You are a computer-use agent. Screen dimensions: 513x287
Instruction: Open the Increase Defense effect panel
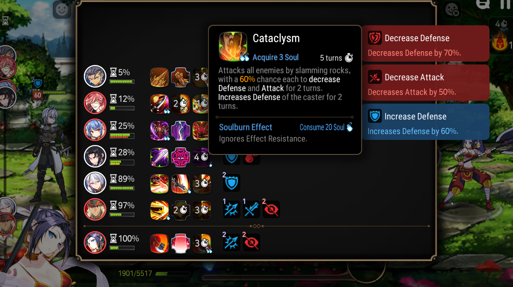[x=425, y=122]
